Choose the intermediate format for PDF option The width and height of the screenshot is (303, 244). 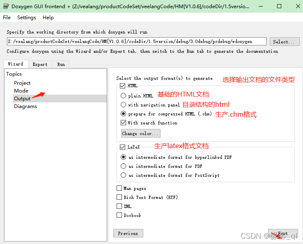pyautogui.click(x=123, y=166)
